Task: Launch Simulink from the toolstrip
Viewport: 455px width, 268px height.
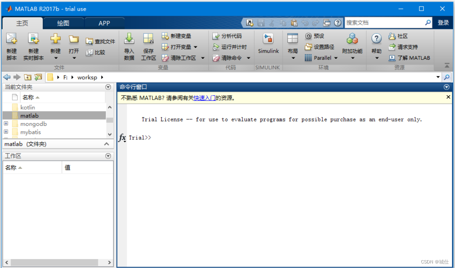Action: click(268, 43)
